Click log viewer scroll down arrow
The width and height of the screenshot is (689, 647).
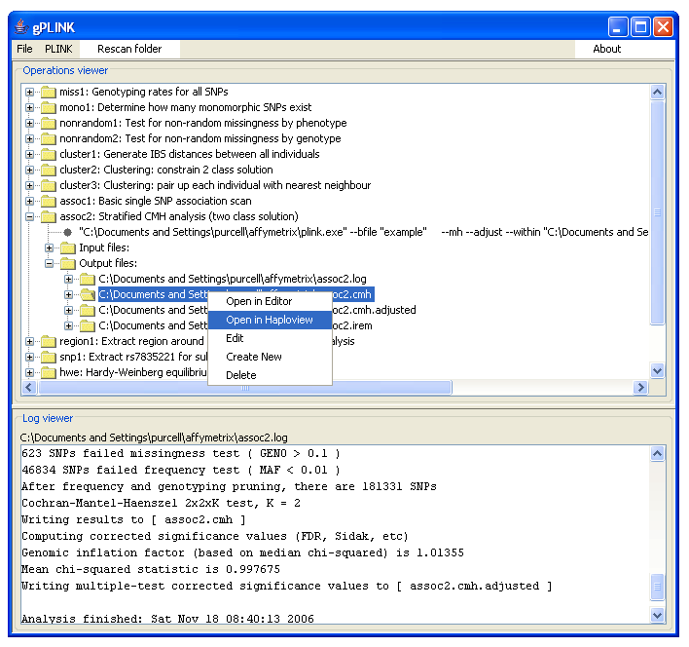pos(657,615)
